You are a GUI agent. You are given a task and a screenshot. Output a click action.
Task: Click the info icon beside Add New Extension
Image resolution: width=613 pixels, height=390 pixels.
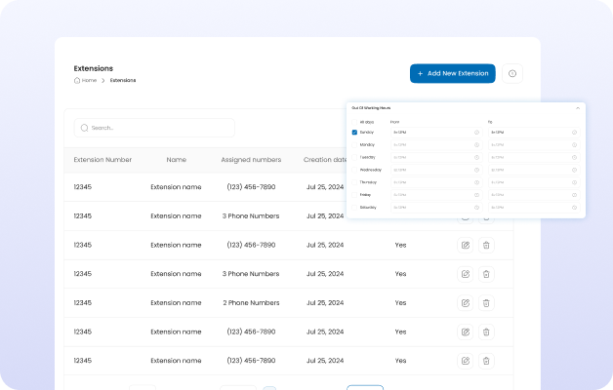pyautogui.click(x=512, y=73)
